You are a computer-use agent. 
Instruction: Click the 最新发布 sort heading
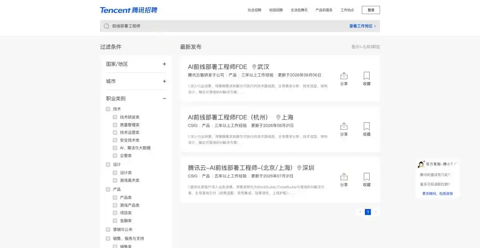click(191, 47)
